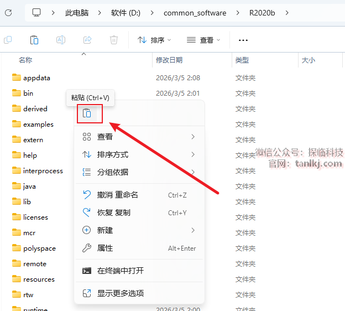This screenshot has height=311, width=345.
Task: Click the extern folder icon
Action: (17, 139)
